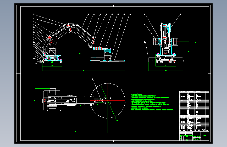Viewport: 227px width, 147px height.
Task: Select the parts list table above the title block
Action: [194, 111]
